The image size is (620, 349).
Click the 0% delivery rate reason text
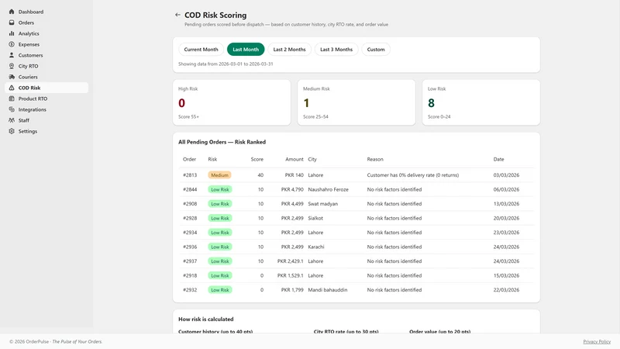click(413, 175)
